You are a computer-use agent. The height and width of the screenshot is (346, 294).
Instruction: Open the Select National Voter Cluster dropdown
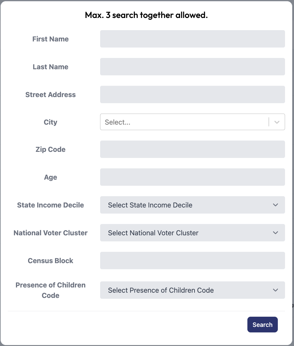coord(192,233)
